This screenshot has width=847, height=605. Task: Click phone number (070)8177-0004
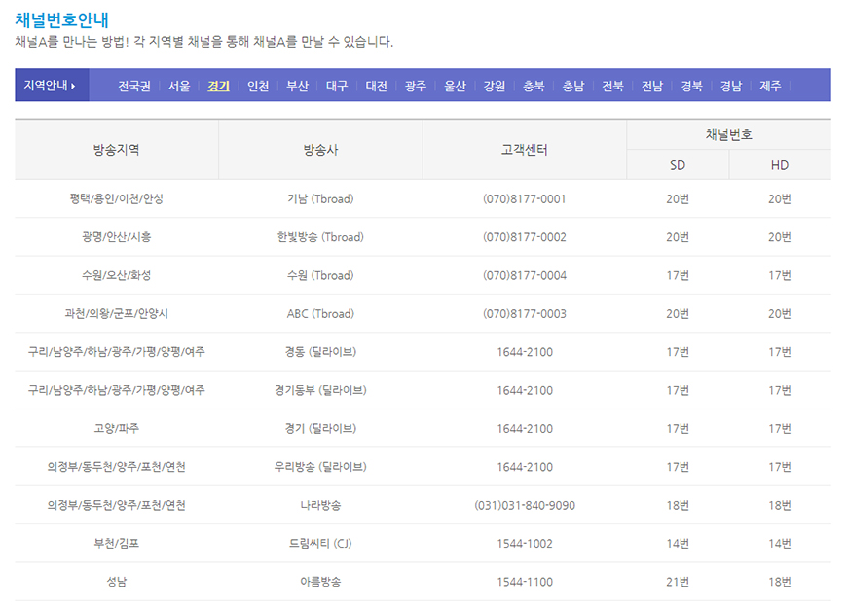point(525,275)
